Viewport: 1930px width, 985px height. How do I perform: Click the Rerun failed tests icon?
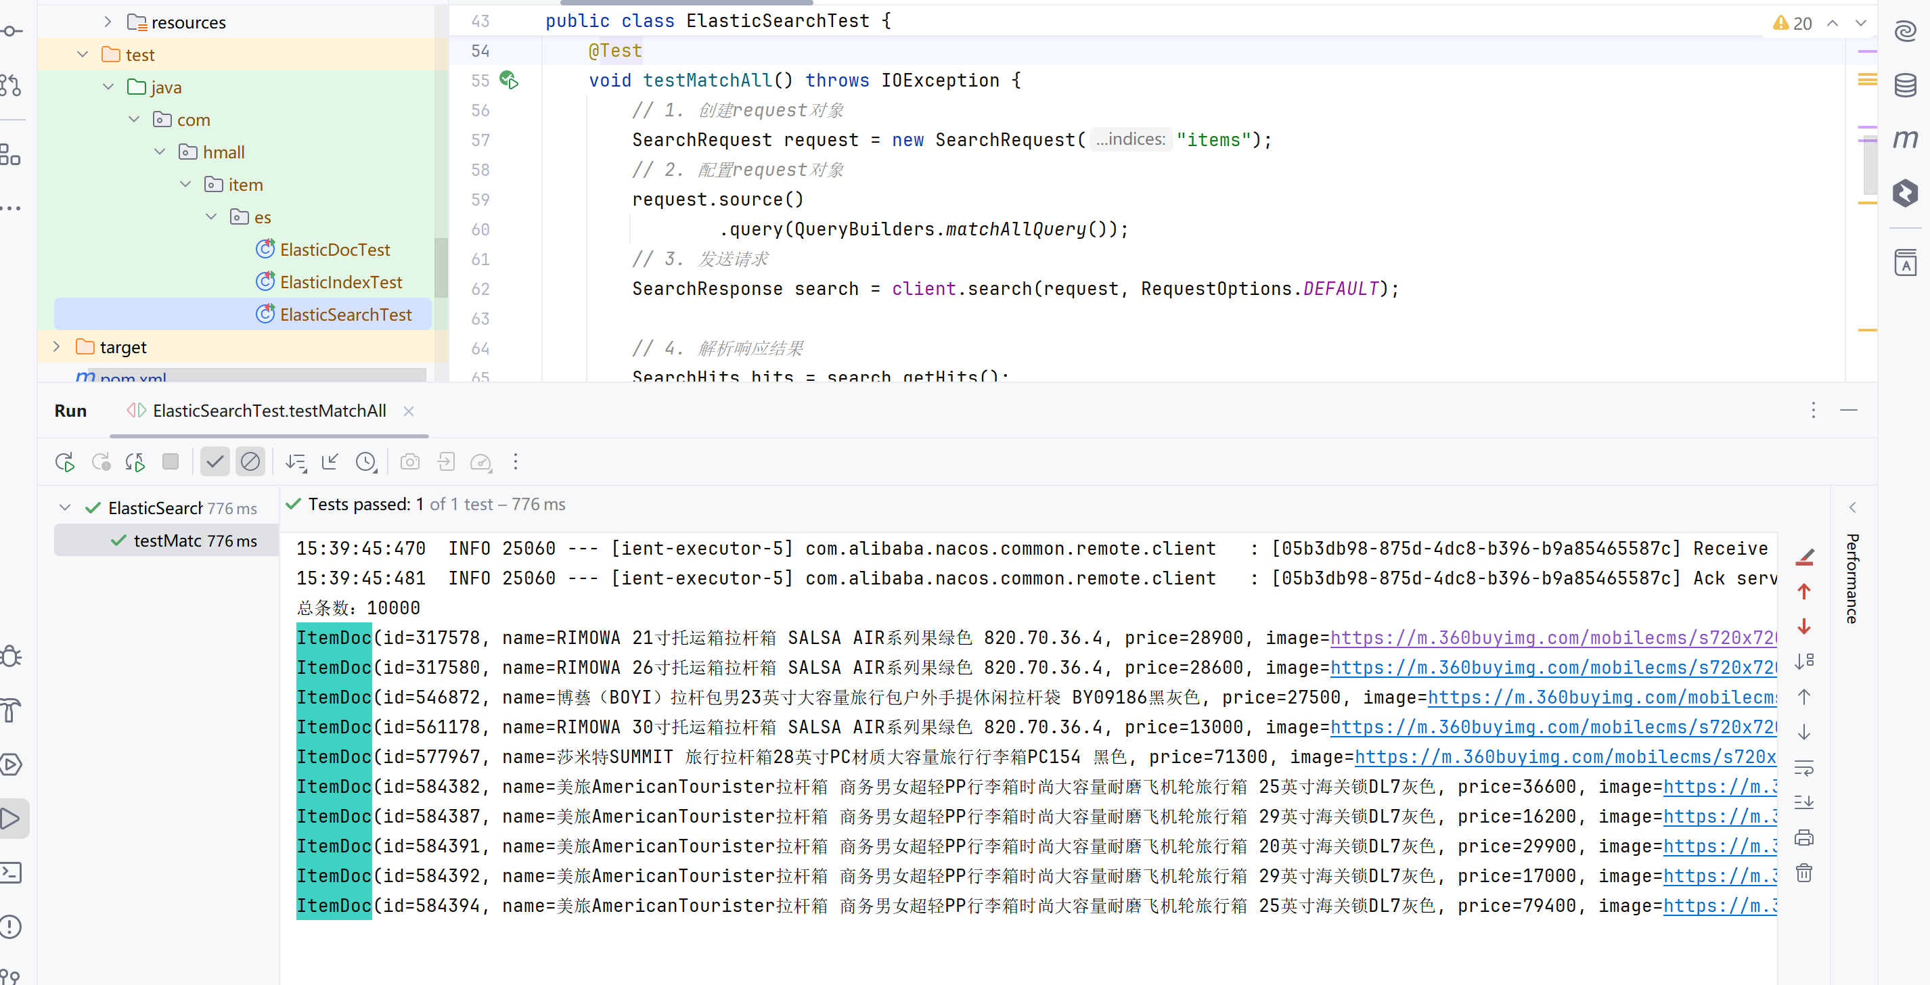point(100,461)
